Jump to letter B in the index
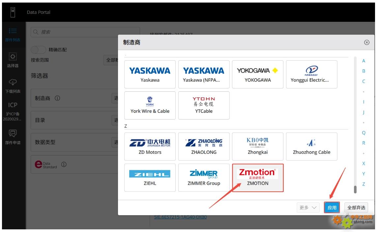Screen dimensions: 377x232 [x=363, y=71]
